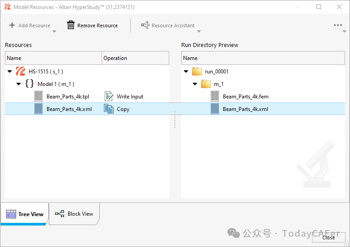Collapse the HS-1515 (s_1) tree node
The width and height of the screenshot is (350, 247).
(x=9, y=72)
